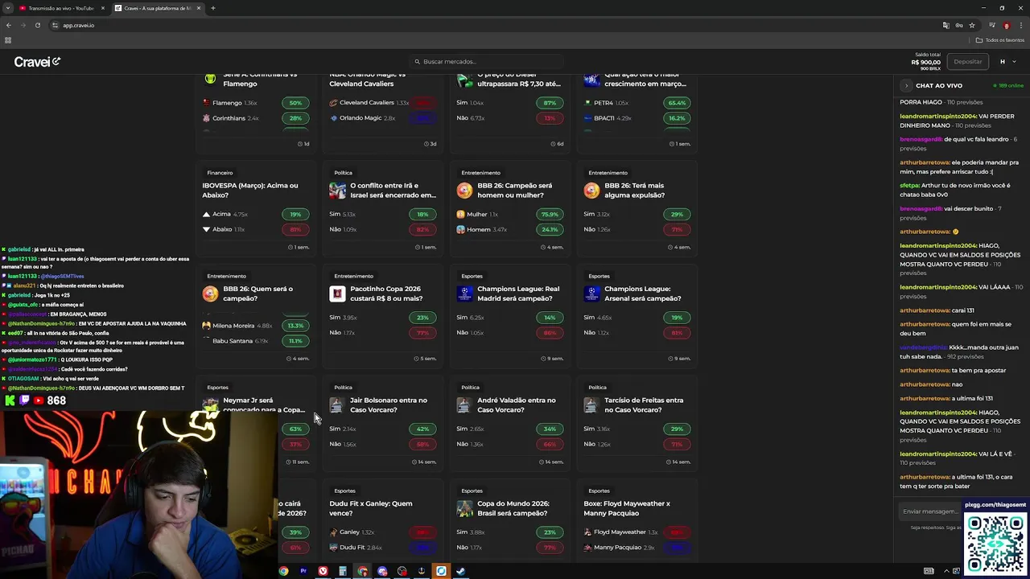Focus the Buscar mercados search field
The width and height of the screenshot is (1030, 579).
coord(487,61)
